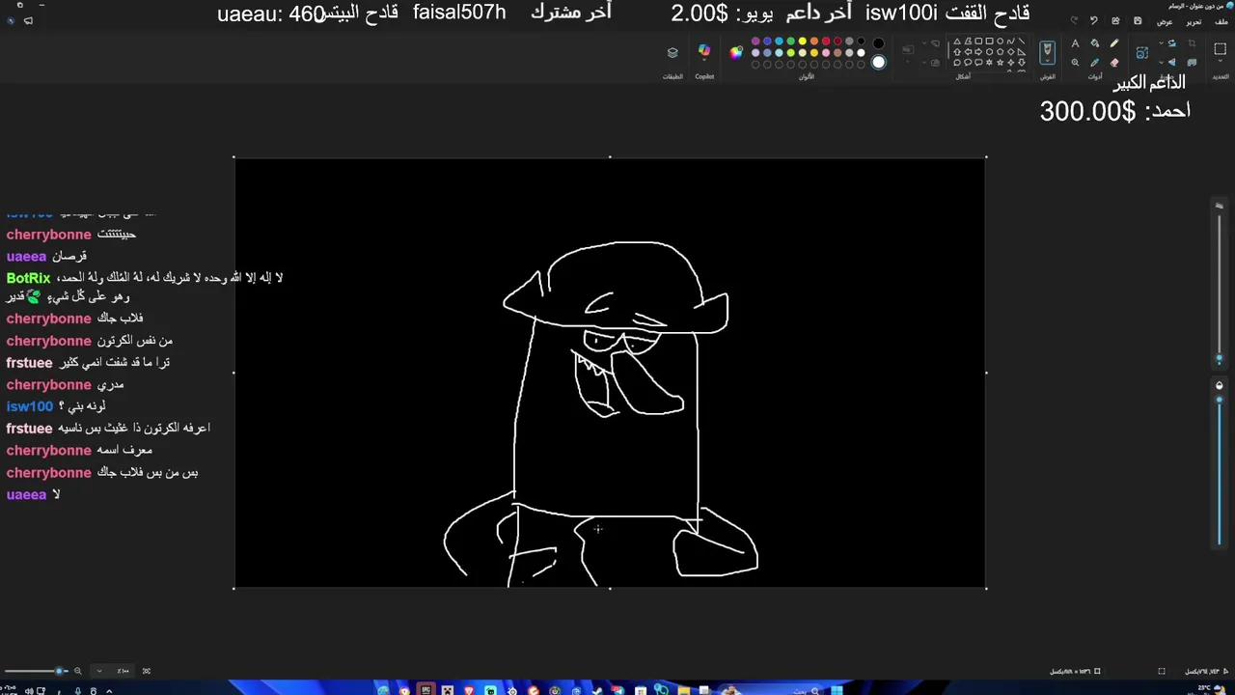
Task: Expand the Rotate options dropdown
Action: pos(1161,43)
